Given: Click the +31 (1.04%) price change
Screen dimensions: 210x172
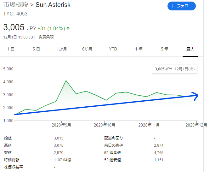Looking at the screenshot, I should [51, 28].
